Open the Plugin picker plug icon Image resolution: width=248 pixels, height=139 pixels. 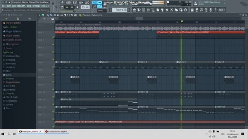pyautogui.click(x=162, y=10)
